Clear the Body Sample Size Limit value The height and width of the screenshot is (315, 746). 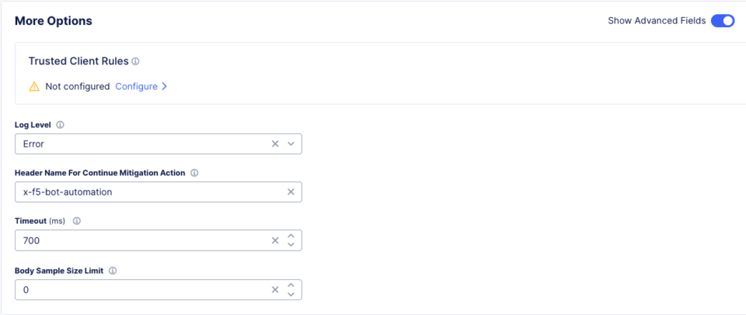[x=275, y=290]
